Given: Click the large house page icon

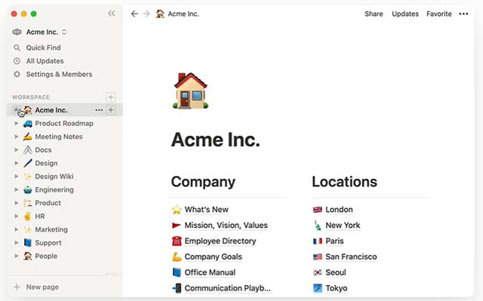Looking at the screenshot, I should pos(190,91).
